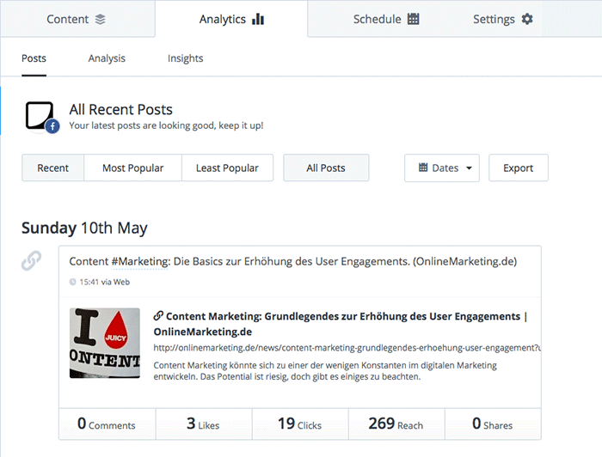
Task: Click the Schedule calendar grid icon
Action: point(413,19)
